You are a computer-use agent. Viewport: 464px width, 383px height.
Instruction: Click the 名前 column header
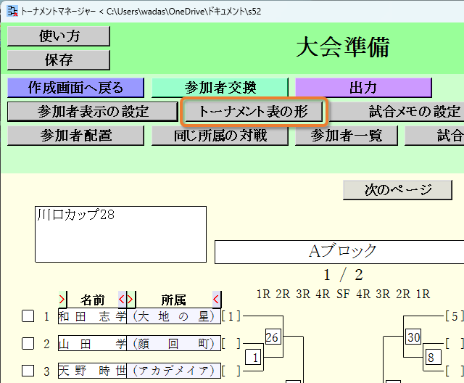pyautogui.click(x=93, y=300)
